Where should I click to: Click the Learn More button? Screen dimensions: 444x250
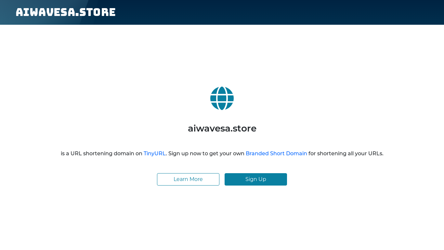point(188,179)
